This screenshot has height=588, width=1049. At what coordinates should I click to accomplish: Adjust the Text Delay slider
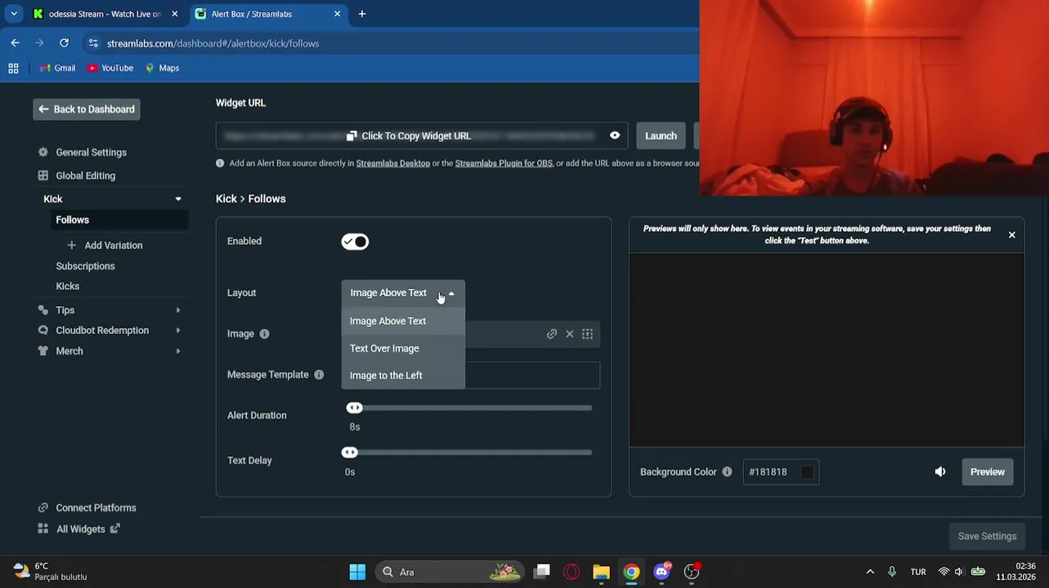(350, 452)
